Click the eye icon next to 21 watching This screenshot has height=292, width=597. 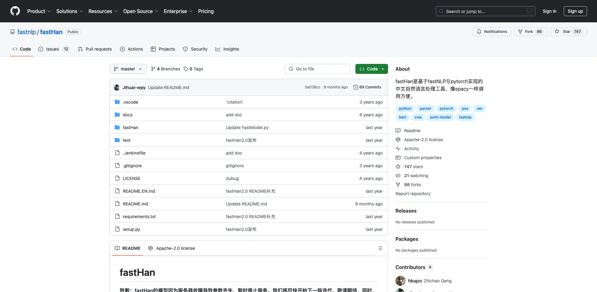point(398,176)
